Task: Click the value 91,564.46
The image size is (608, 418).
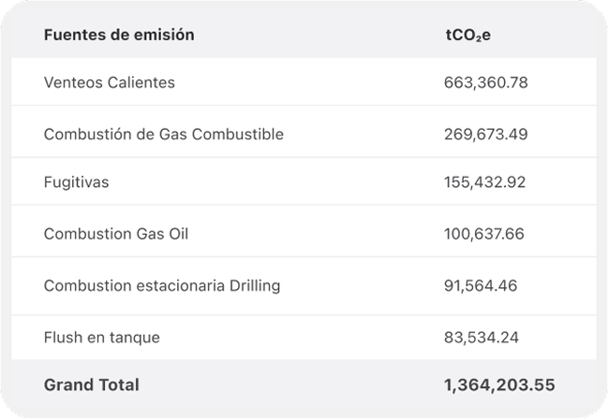Action: pyautogui.click(x=482, y=285)
